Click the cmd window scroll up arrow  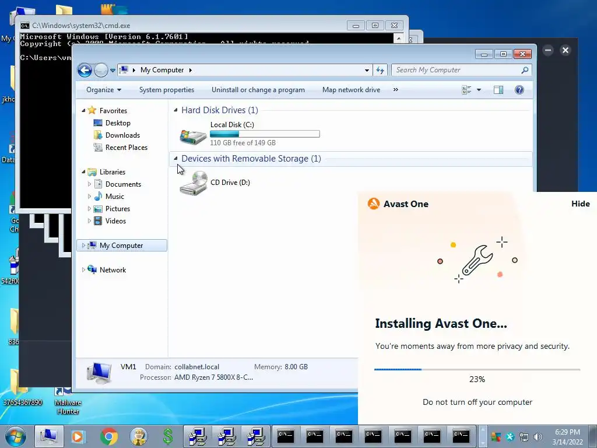[x=399, y=38]
